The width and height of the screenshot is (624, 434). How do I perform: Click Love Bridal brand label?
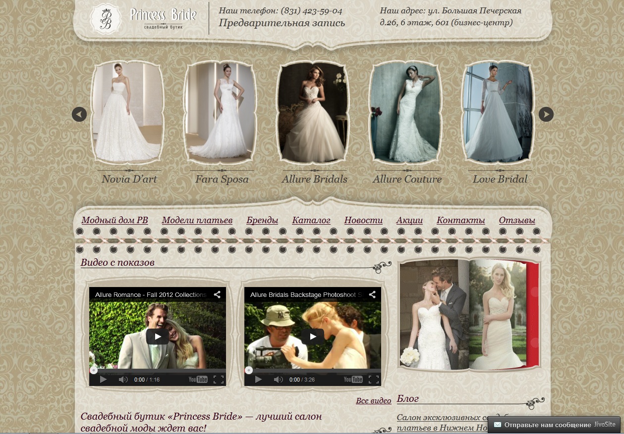click(x=500, y=179)
